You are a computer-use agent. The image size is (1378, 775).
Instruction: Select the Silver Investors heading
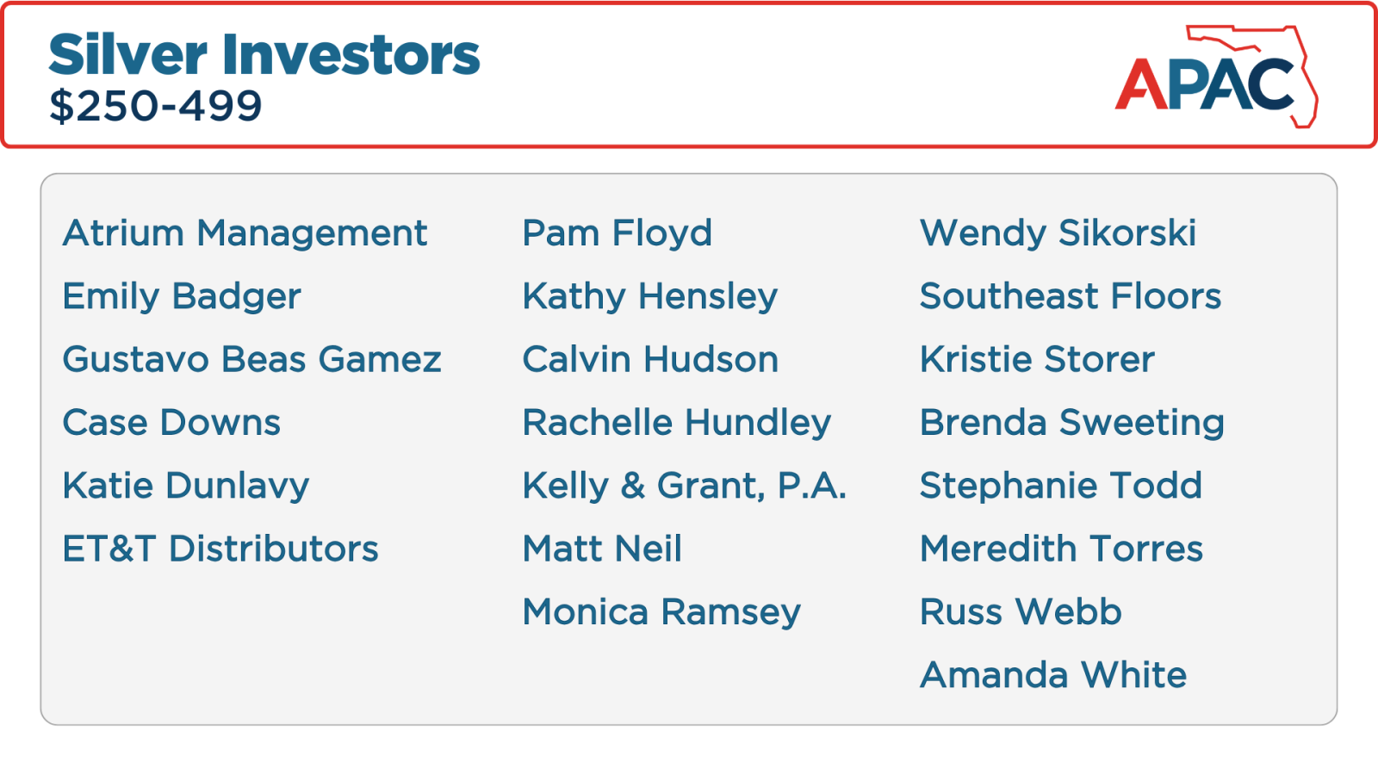tap(264, 54)
